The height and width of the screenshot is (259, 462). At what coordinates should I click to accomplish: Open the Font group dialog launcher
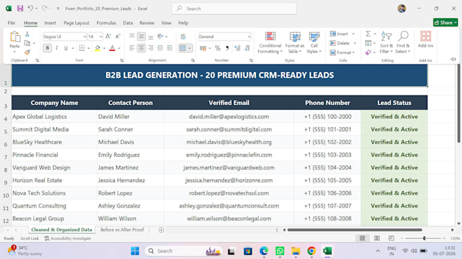coord(122,60)
